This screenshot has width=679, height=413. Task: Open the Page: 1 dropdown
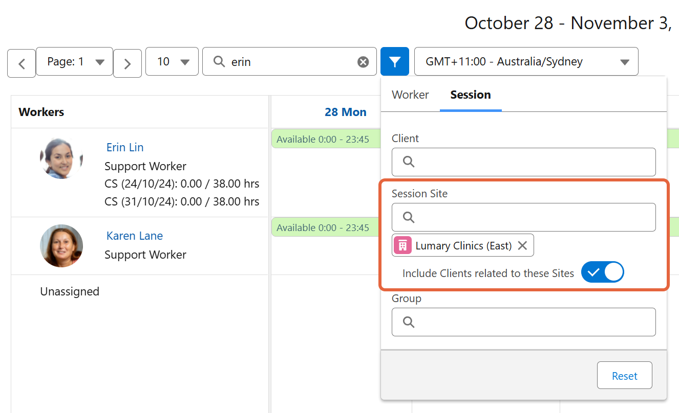(74, 61)
